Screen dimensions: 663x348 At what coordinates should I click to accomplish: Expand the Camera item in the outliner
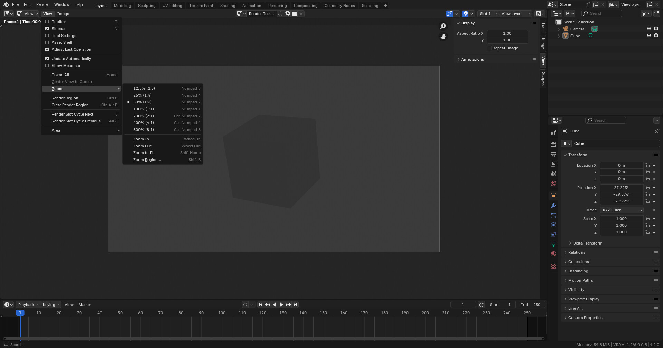tap(559, 29)
